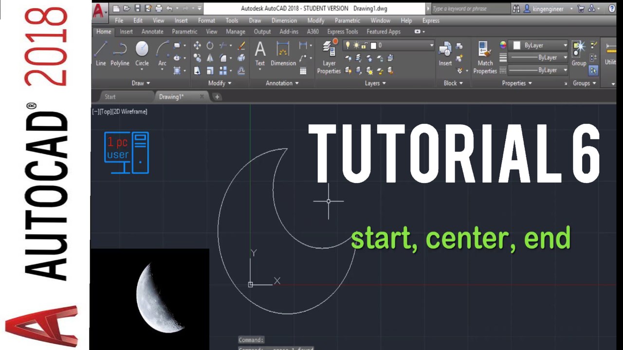Click the Save icon in quick access toolbar
The height and width of the screenshot is (350, 623).
tap(137, 8)
